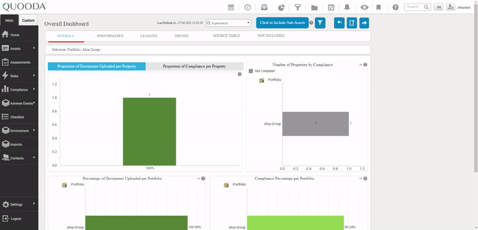
Task: Open the help question mark in top bar
Action: pos(396,7)
